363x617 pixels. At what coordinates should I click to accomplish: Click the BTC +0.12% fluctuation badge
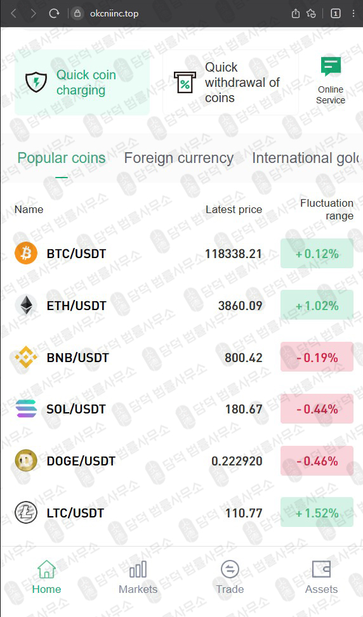tap(317, 254)
